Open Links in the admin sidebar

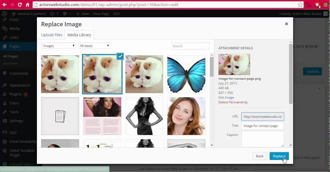tap(14, 37)
